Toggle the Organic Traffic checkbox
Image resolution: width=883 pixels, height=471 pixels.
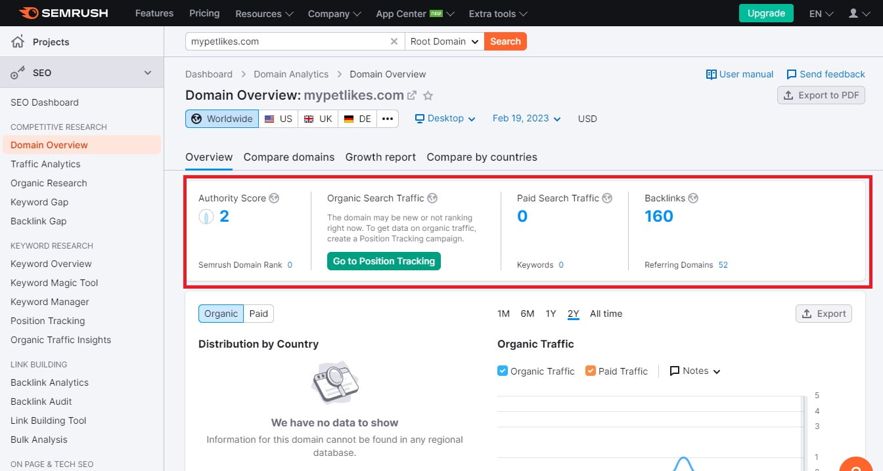point(503,371)
